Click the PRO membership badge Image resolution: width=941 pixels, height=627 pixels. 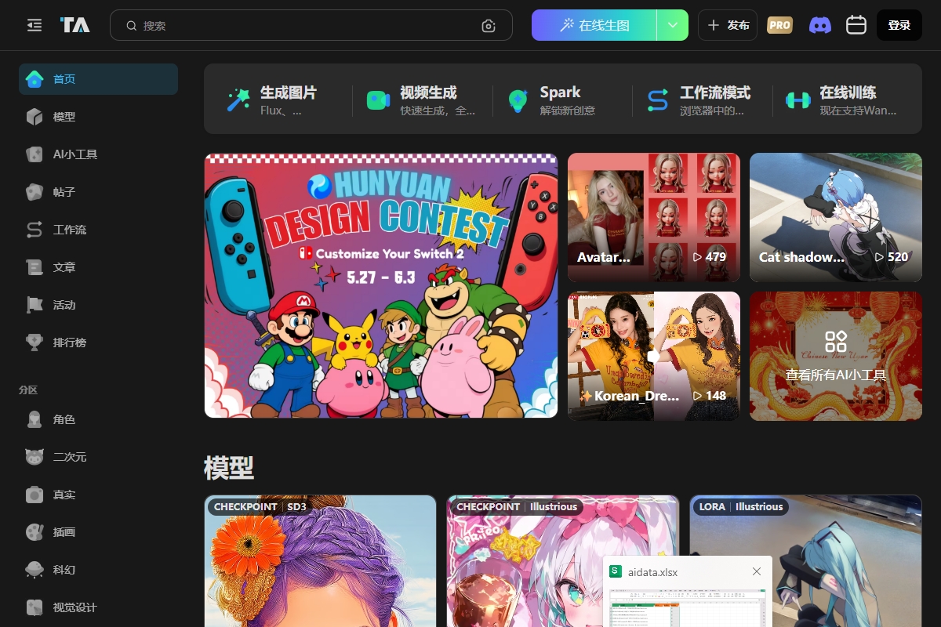click(779, 25)
